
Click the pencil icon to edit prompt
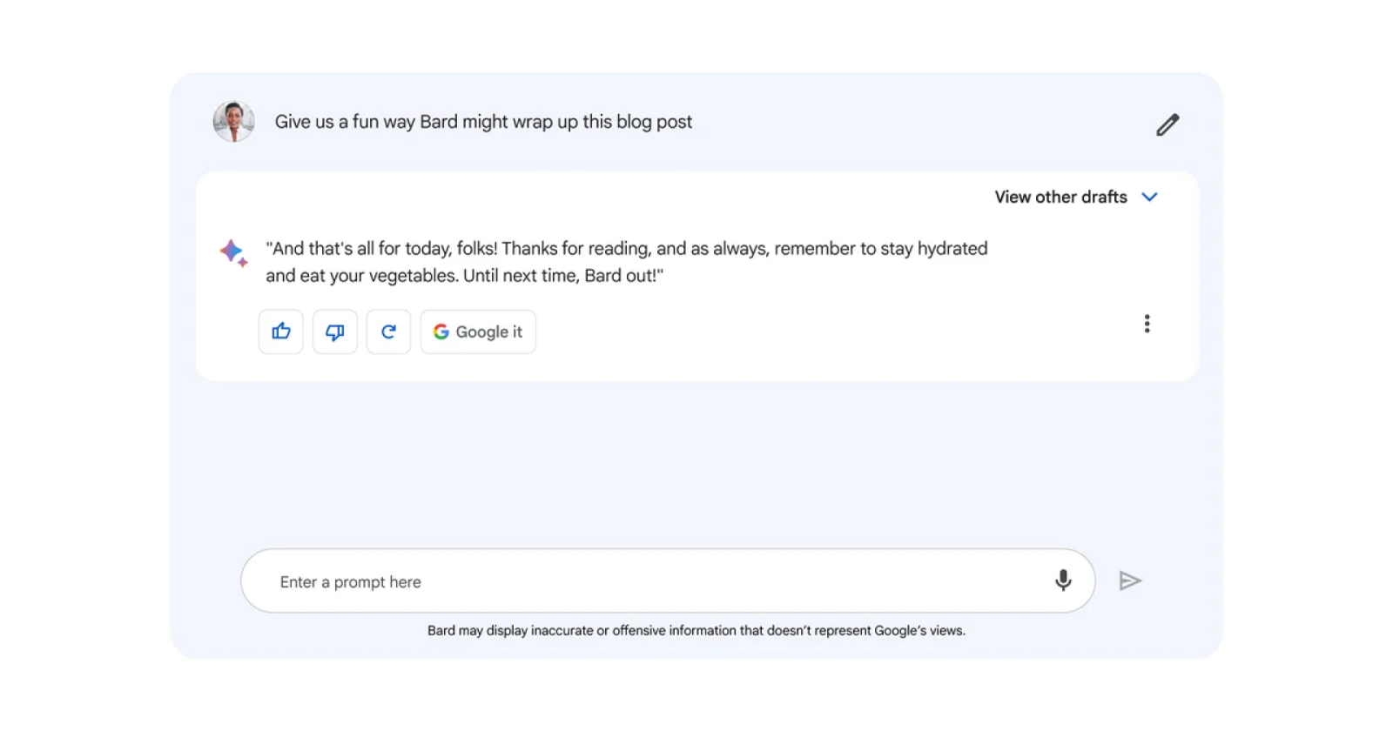[1168, 124]
